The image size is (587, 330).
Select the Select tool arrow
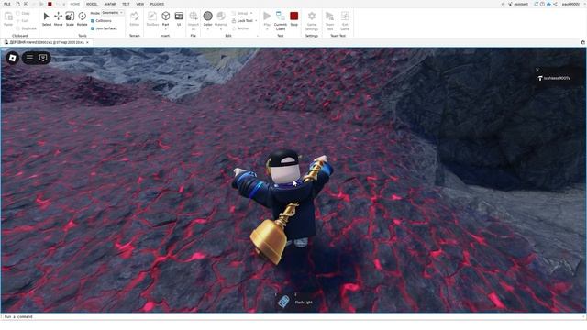47,18
